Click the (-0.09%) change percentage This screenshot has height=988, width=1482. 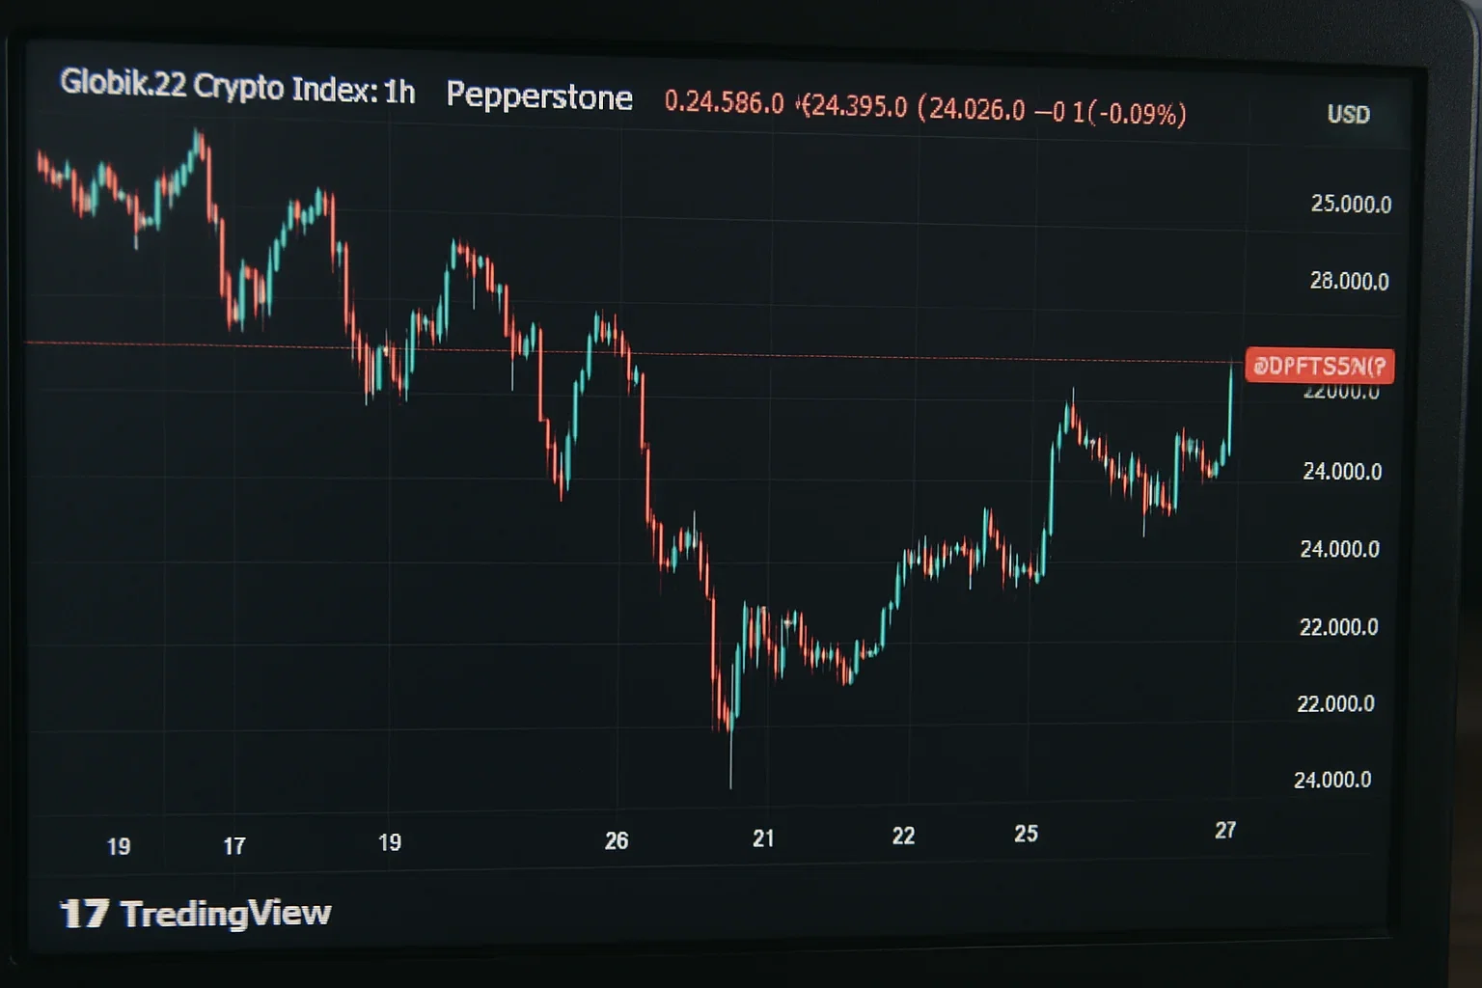pos(1138,114)
